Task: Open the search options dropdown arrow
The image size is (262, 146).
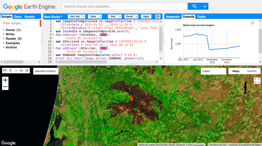Action: [x=205, y=6]
